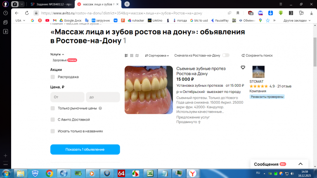Open the VK bookmark
Viewport: 317px width, 178px height.
[x=116, y=20]
